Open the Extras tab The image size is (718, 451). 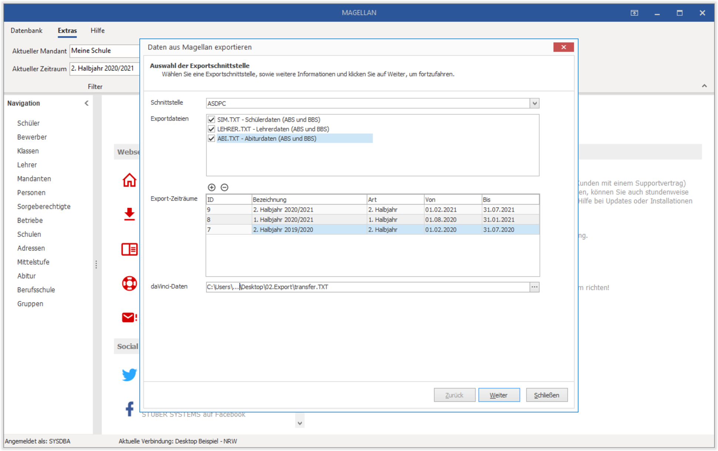pos(67,31)
